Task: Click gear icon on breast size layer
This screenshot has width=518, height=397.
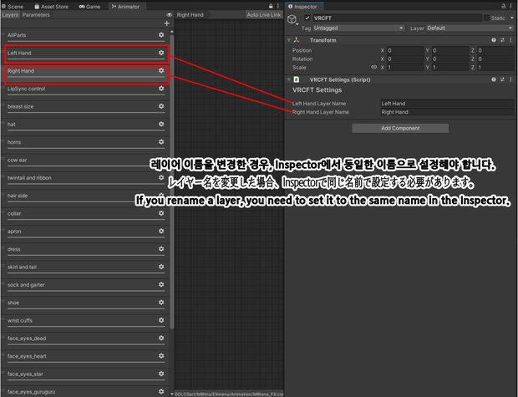Action: click(161, 106)
